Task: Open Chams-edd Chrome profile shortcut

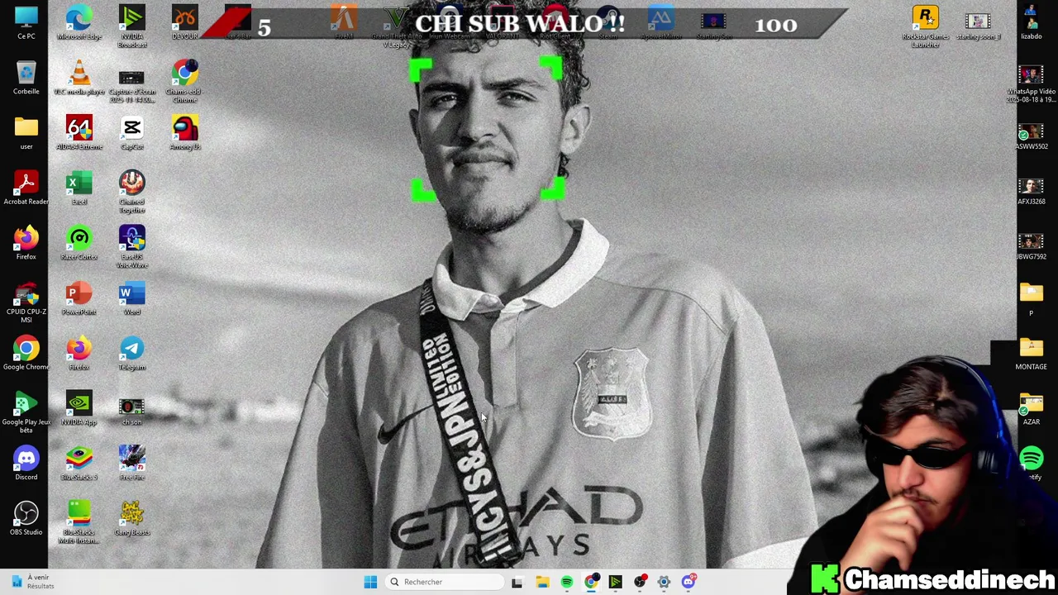Action: pyautogui.click(x=184, y=82)
